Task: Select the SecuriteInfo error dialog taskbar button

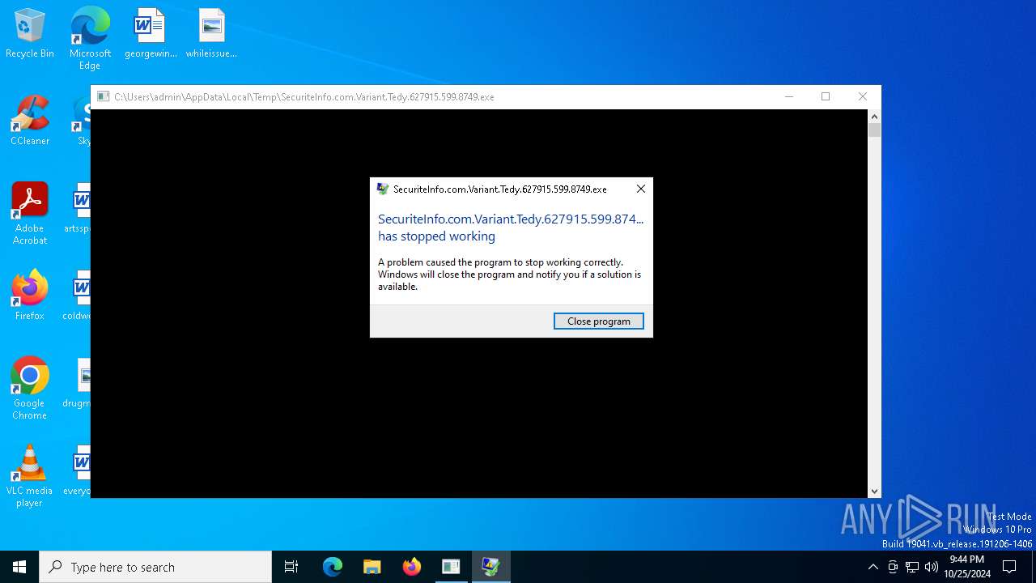Action: (490, 567)
